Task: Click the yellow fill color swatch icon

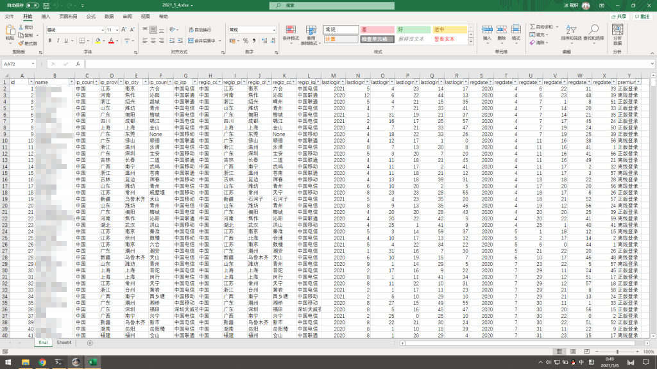Action: coord(98,40)
